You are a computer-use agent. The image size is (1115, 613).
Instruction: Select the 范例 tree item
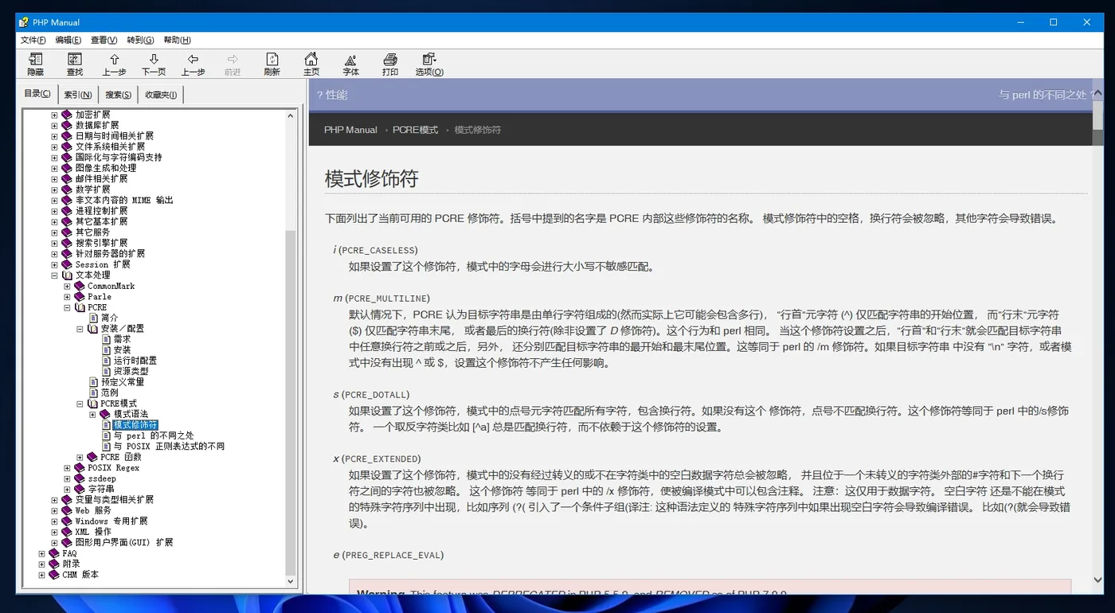tap(109, 392)
